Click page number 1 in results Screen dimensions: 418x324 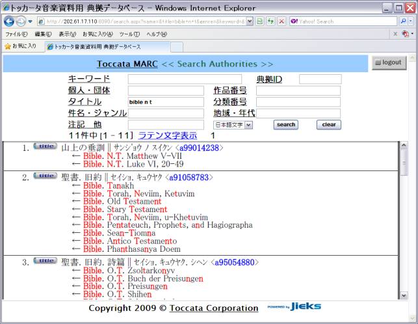[x=213, y=135]
